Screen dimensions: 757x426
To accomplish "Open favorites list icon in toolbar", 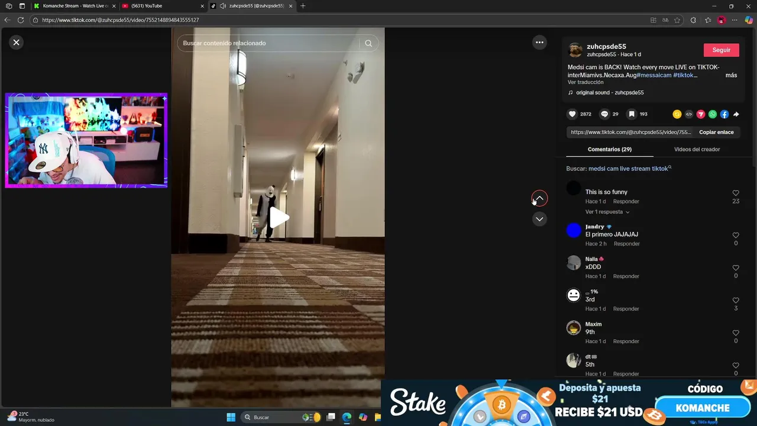I will (x=708, y=20).
